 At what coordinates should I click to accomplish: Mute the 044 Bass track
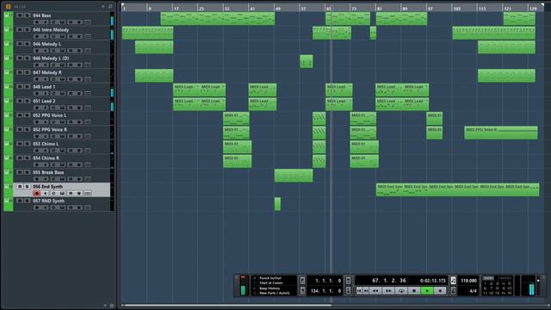click(20, 15)
